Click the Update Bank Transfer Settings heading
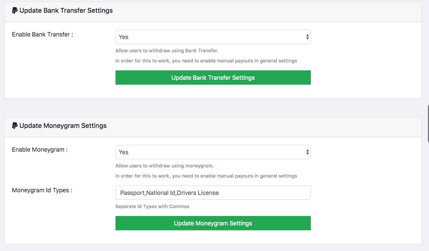This screenshot has height=251, width=429. click(x=66, y=11)
